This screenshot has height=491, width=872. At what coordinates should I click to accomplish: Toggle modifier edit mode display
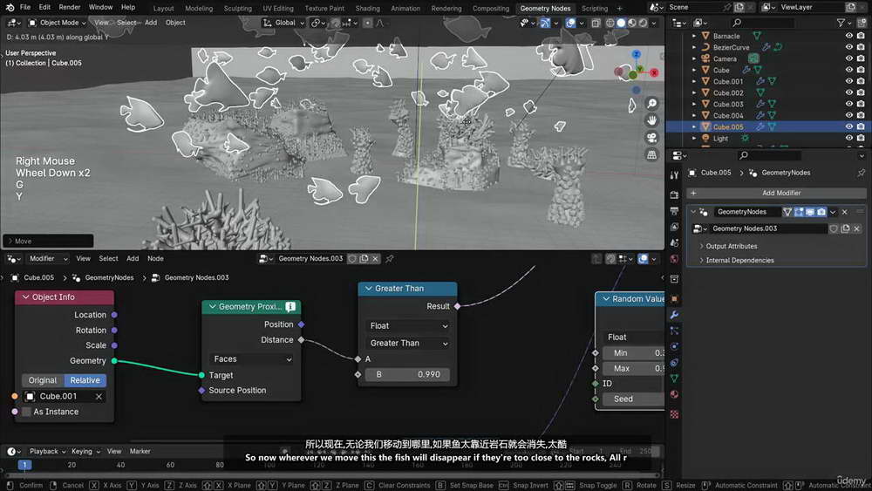(x=799, y=212)
